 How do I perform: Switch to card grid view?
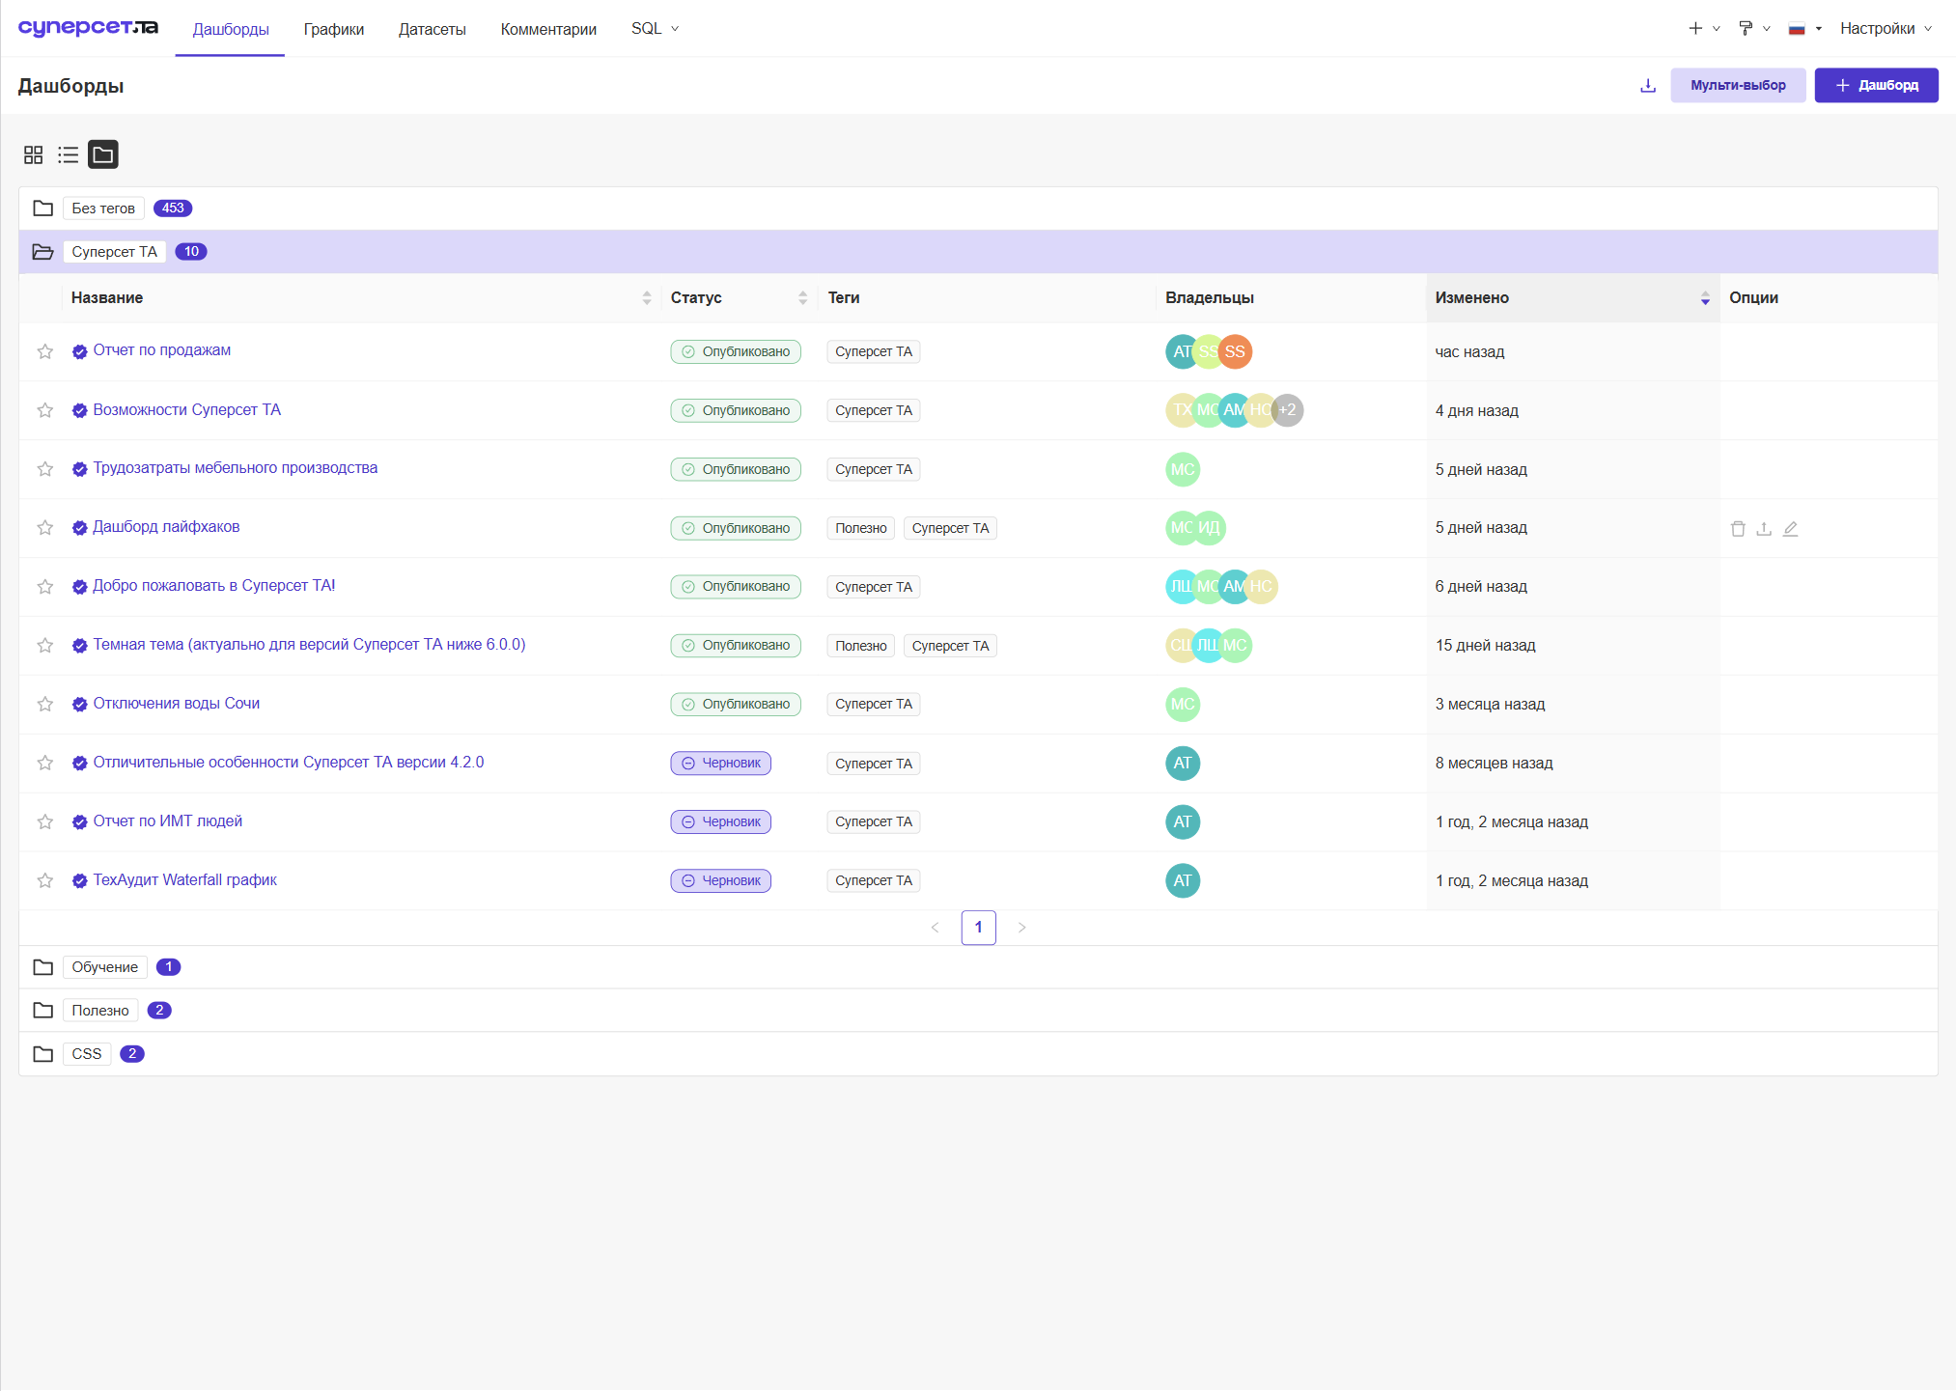pyautogui.click(x=34, y=154)
